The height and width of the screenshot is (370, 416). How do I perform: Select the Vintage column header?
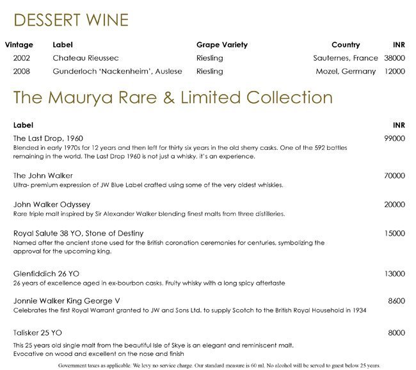tap(19, 45)
